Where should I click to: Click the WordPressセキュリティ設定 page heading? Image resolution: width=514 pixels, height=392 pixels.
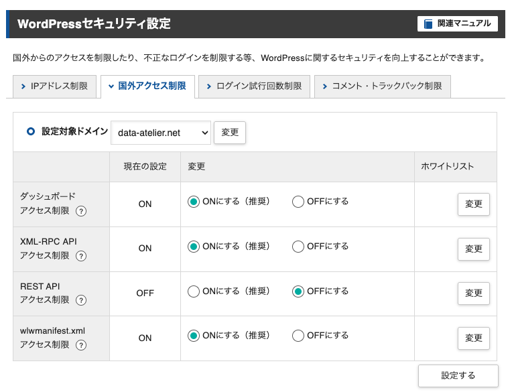tap(94, 24)
